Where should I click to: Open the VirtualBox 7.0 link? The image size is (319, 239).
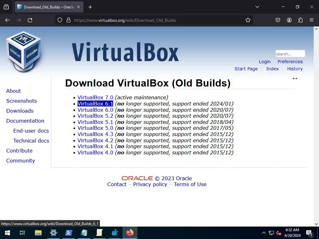95,97
